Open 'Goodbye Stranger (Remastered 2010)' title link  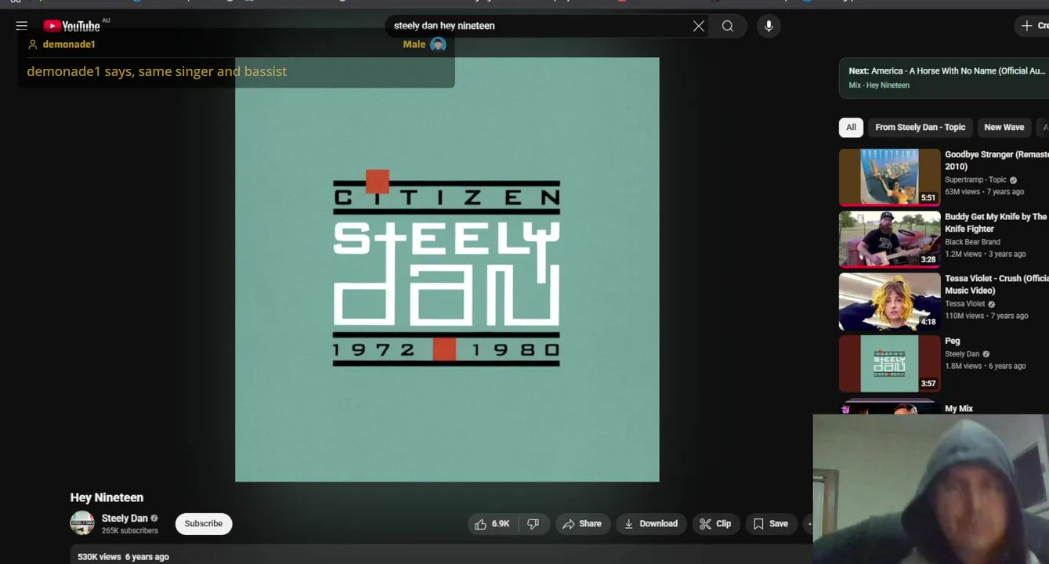(x=997, y=161)
